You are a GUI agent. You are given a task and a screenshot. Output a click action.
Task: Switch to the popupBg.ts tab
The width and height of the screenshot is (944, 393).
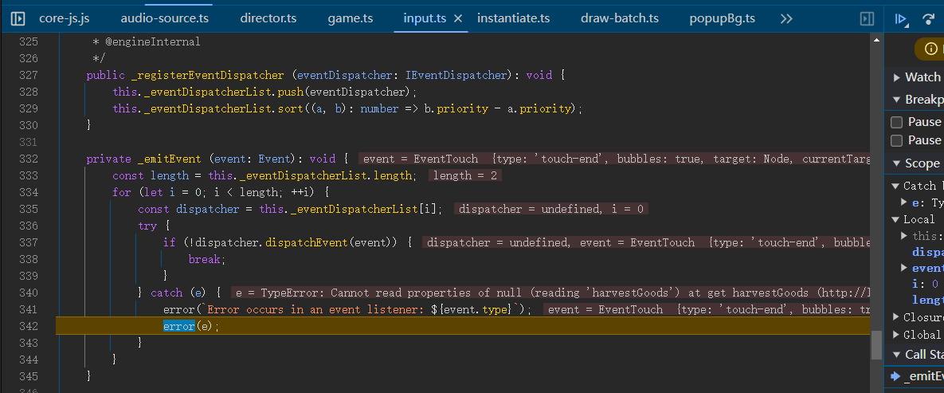pos(723,18)
